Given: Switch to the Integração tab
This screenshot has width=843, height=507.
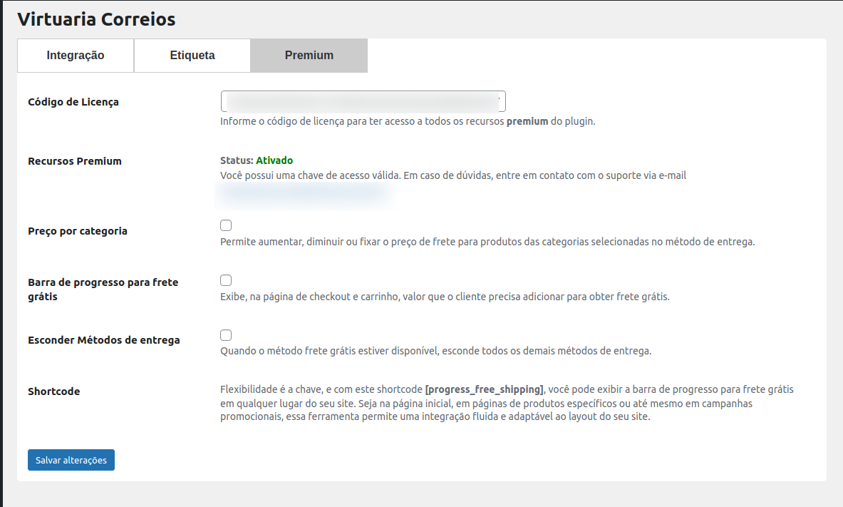Looking at the screenshot, I should pos(76,56).
